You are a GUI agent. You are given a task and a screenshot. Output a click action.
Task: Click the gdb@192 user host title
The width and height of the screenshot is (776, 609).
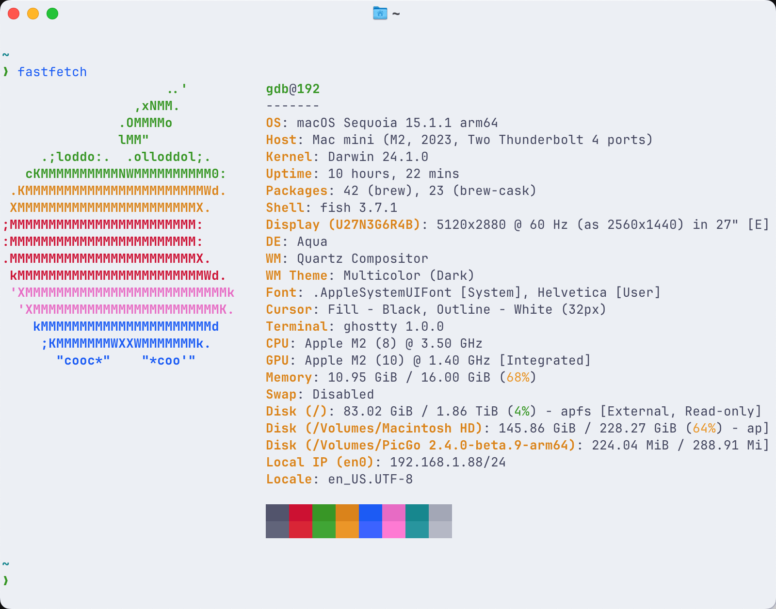pos(293,89)
